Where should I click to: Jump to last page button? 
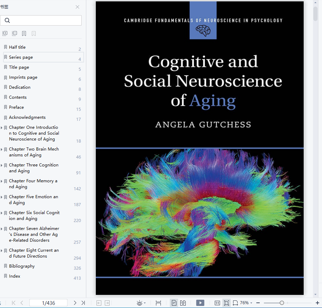(x=83, y=303)
